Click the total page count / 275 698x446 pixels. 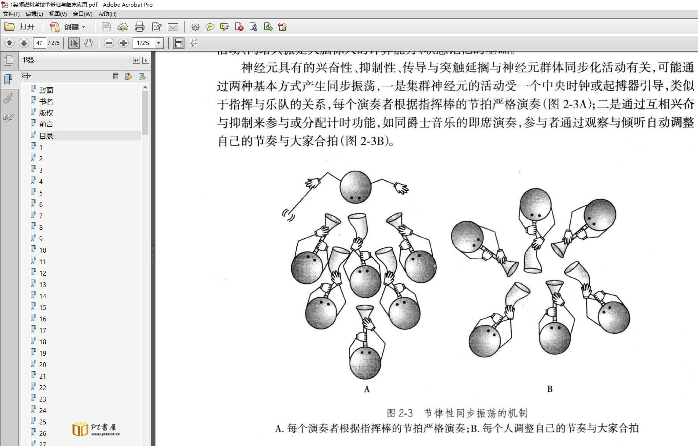click(54, 43)
